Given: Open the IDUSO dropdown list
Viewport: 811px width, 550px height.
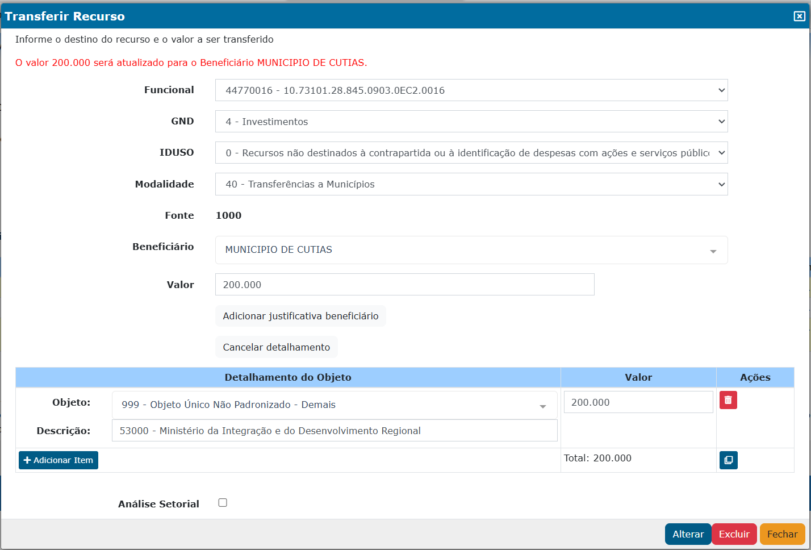Looking at the screenshot, I should tap(471, 153).
